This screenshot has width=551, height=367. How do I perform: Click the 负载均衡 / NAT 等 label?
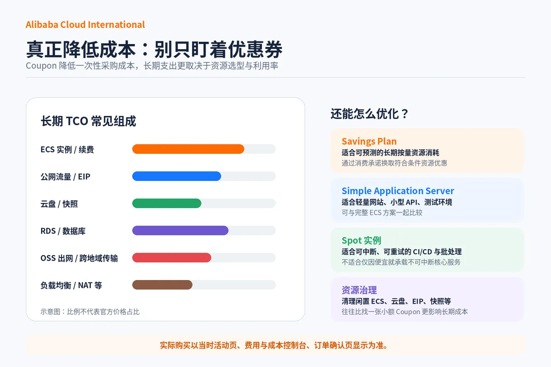[71, 285]
